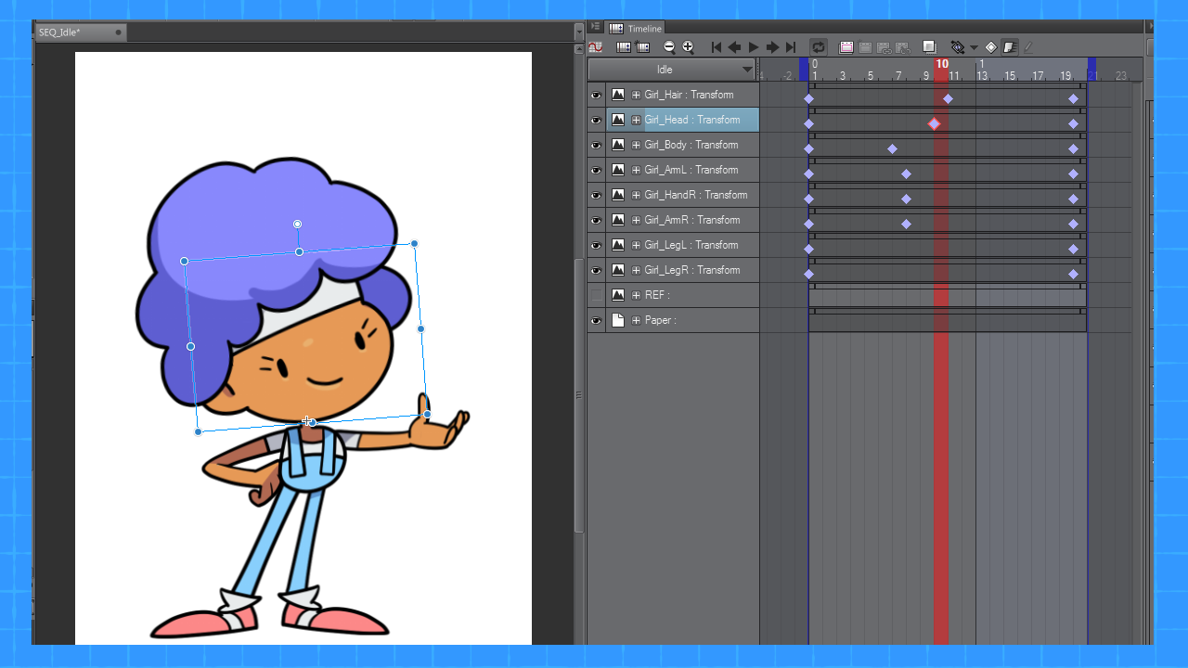
Task: Jump to the first frame of the timeline
Action: pos(716,47)
